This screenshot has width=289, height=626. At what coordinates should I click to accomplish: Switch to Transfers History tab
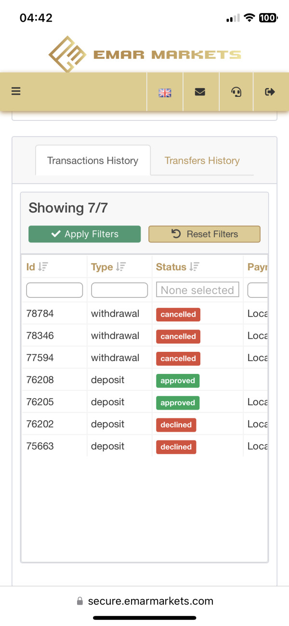coord(202,160)
